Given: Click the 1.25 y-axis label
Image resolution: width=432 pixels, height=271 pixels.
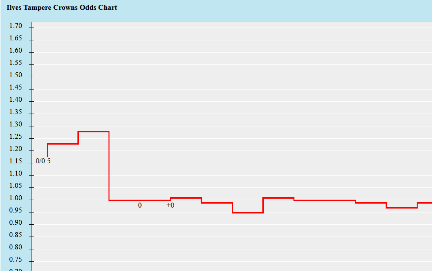Looking at the screenshot, I should point(15,137).
